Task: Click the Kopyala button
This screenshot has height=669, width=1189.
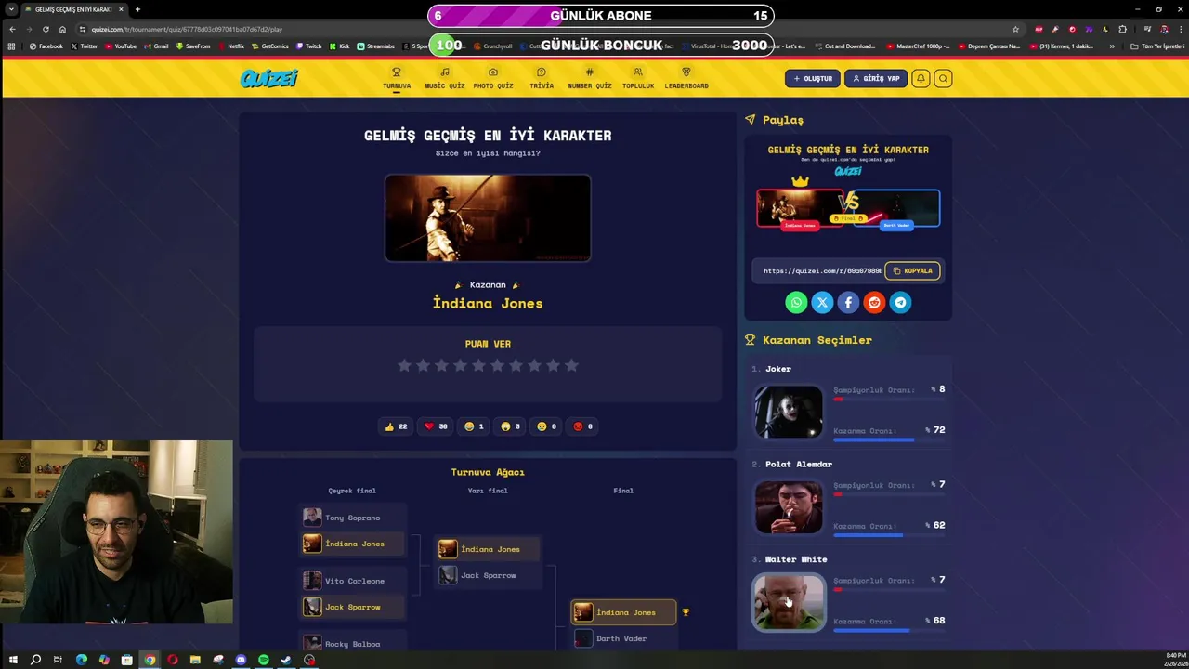Action: (912, 270)
